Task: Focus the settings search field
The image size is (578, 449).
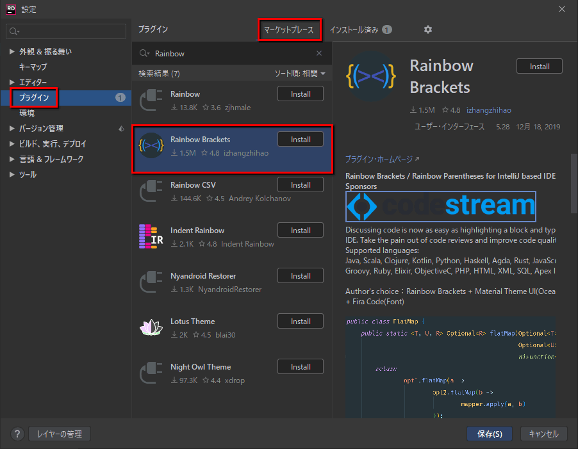Action: [x=66, y=31]
